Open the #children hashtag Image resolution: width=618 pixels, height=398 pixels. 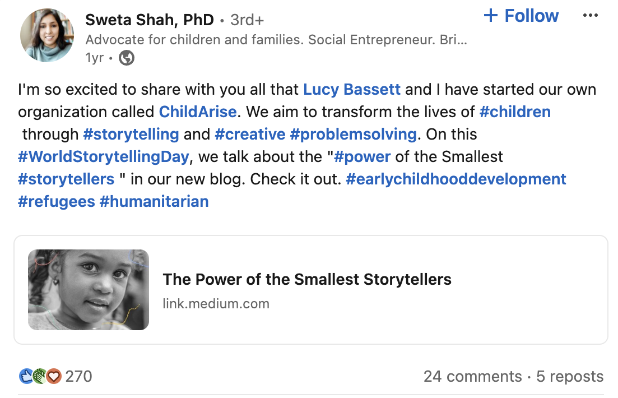[515, 112]
